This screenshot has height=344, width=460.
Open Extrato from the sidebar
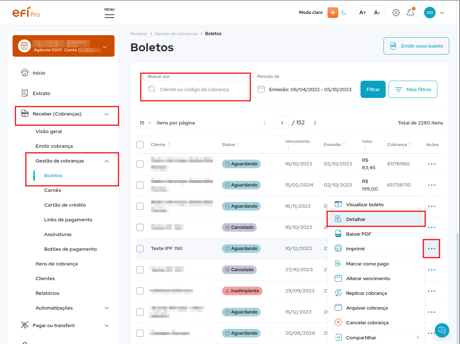(x=41, y=93)
